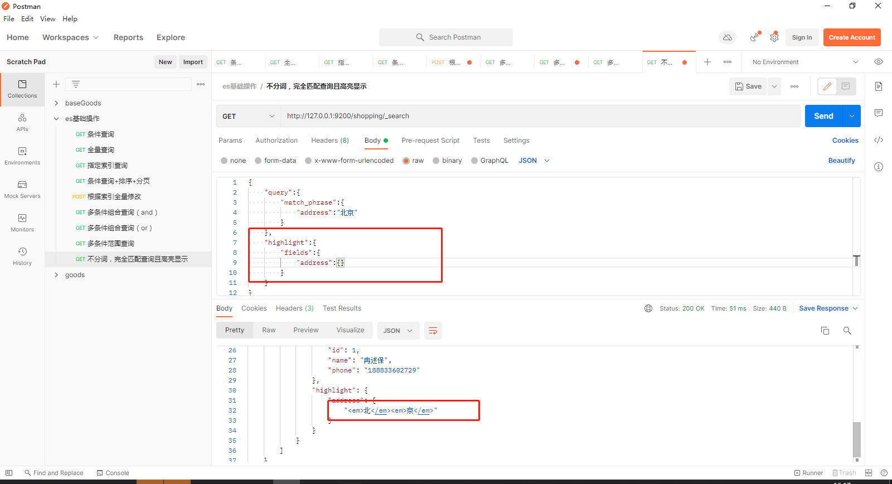Switch to the Headers (8) tab
The width and height of the screenshot is (892, 484).
point(330,141)
